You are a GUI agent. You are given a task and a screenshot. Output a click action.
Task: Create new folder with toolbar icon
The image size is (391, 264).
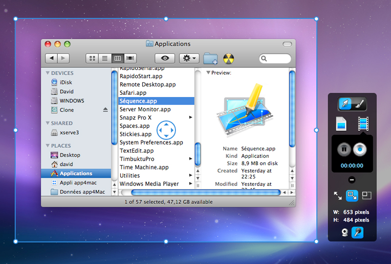point(211,58)
